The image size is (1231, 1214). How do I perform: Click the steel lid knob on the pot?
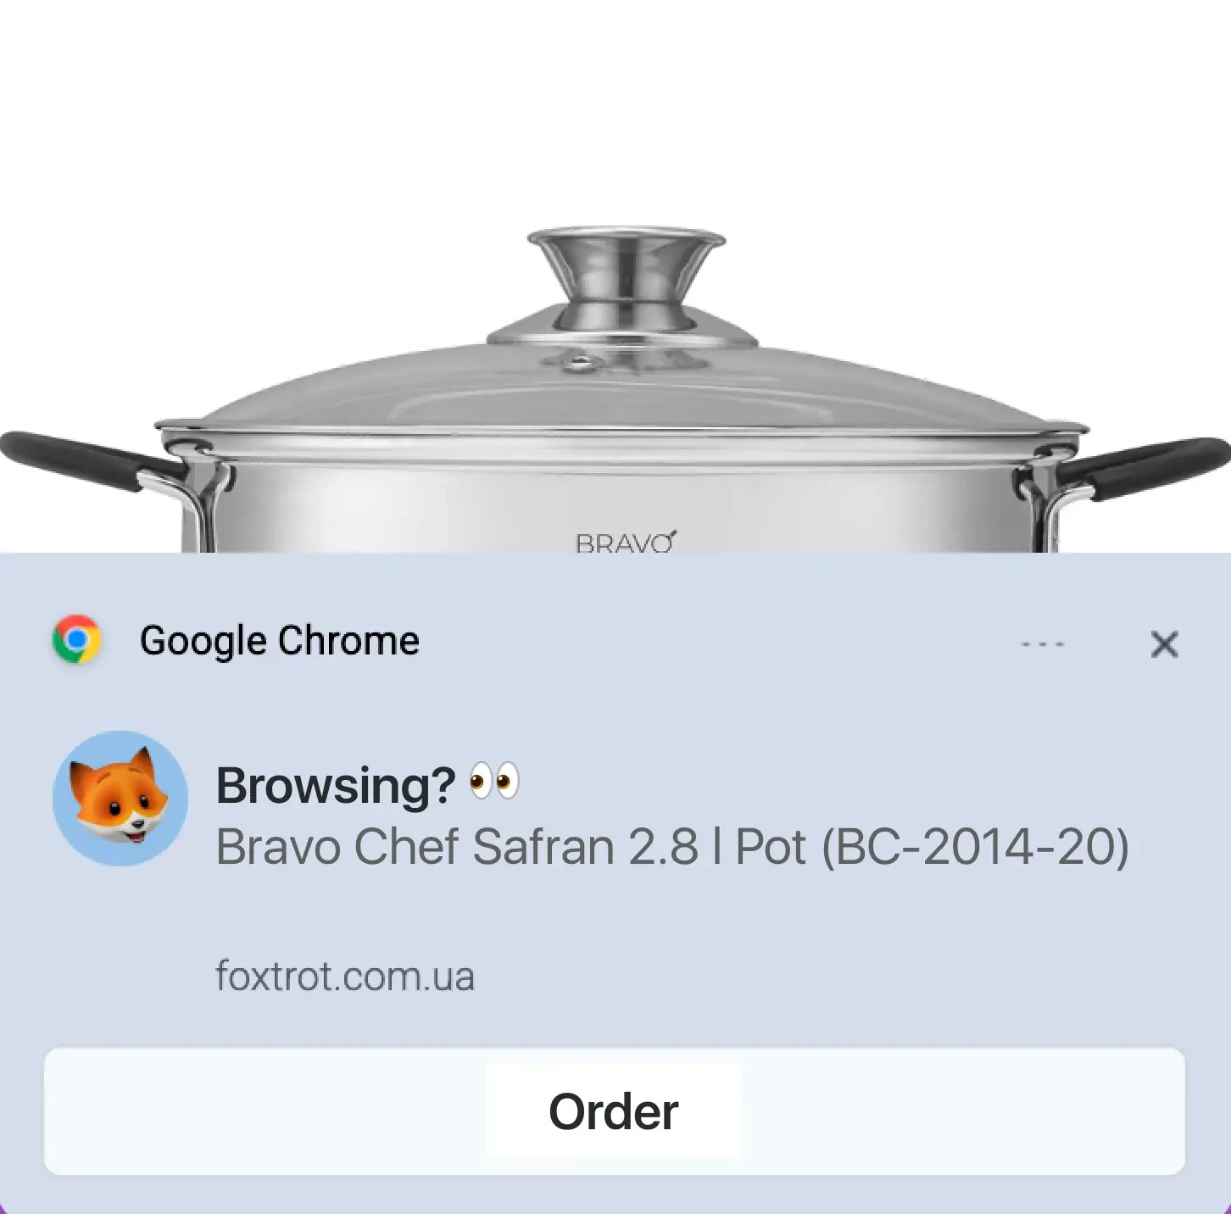click(x=626, y=278)
